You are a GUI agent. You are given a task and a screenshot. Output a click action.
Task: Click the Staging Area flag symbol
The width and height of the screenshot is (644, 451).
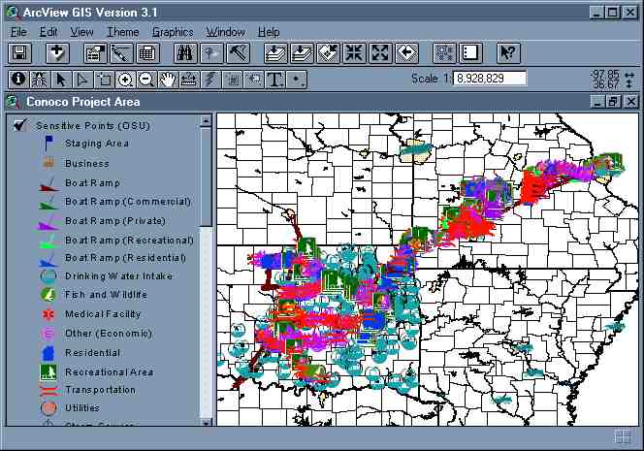click(48, 144)
